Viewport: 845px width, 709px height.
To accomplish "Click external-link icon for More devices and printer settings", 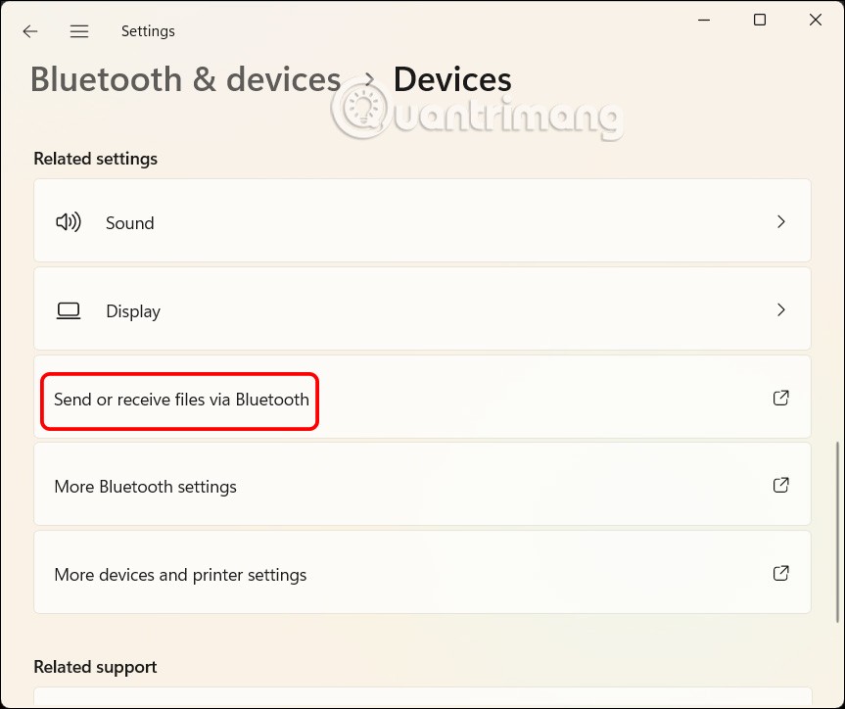I will point(781,573).
